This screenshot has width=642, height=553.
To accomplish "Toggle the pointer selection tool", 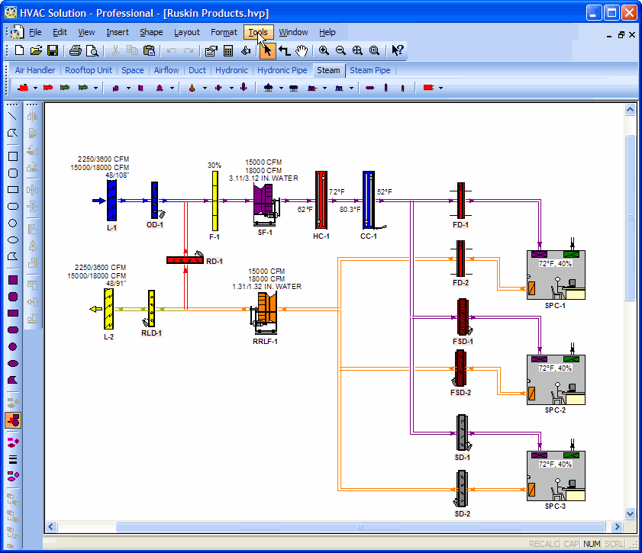I will (266, 51).
